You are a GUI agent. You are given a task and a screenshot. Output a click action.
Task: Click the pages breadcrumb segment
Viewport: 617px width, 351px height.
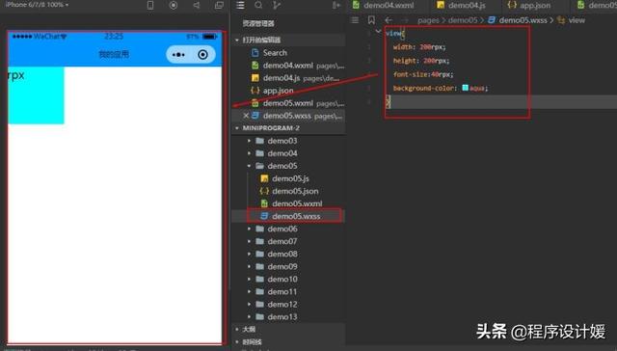coord(428,20)
